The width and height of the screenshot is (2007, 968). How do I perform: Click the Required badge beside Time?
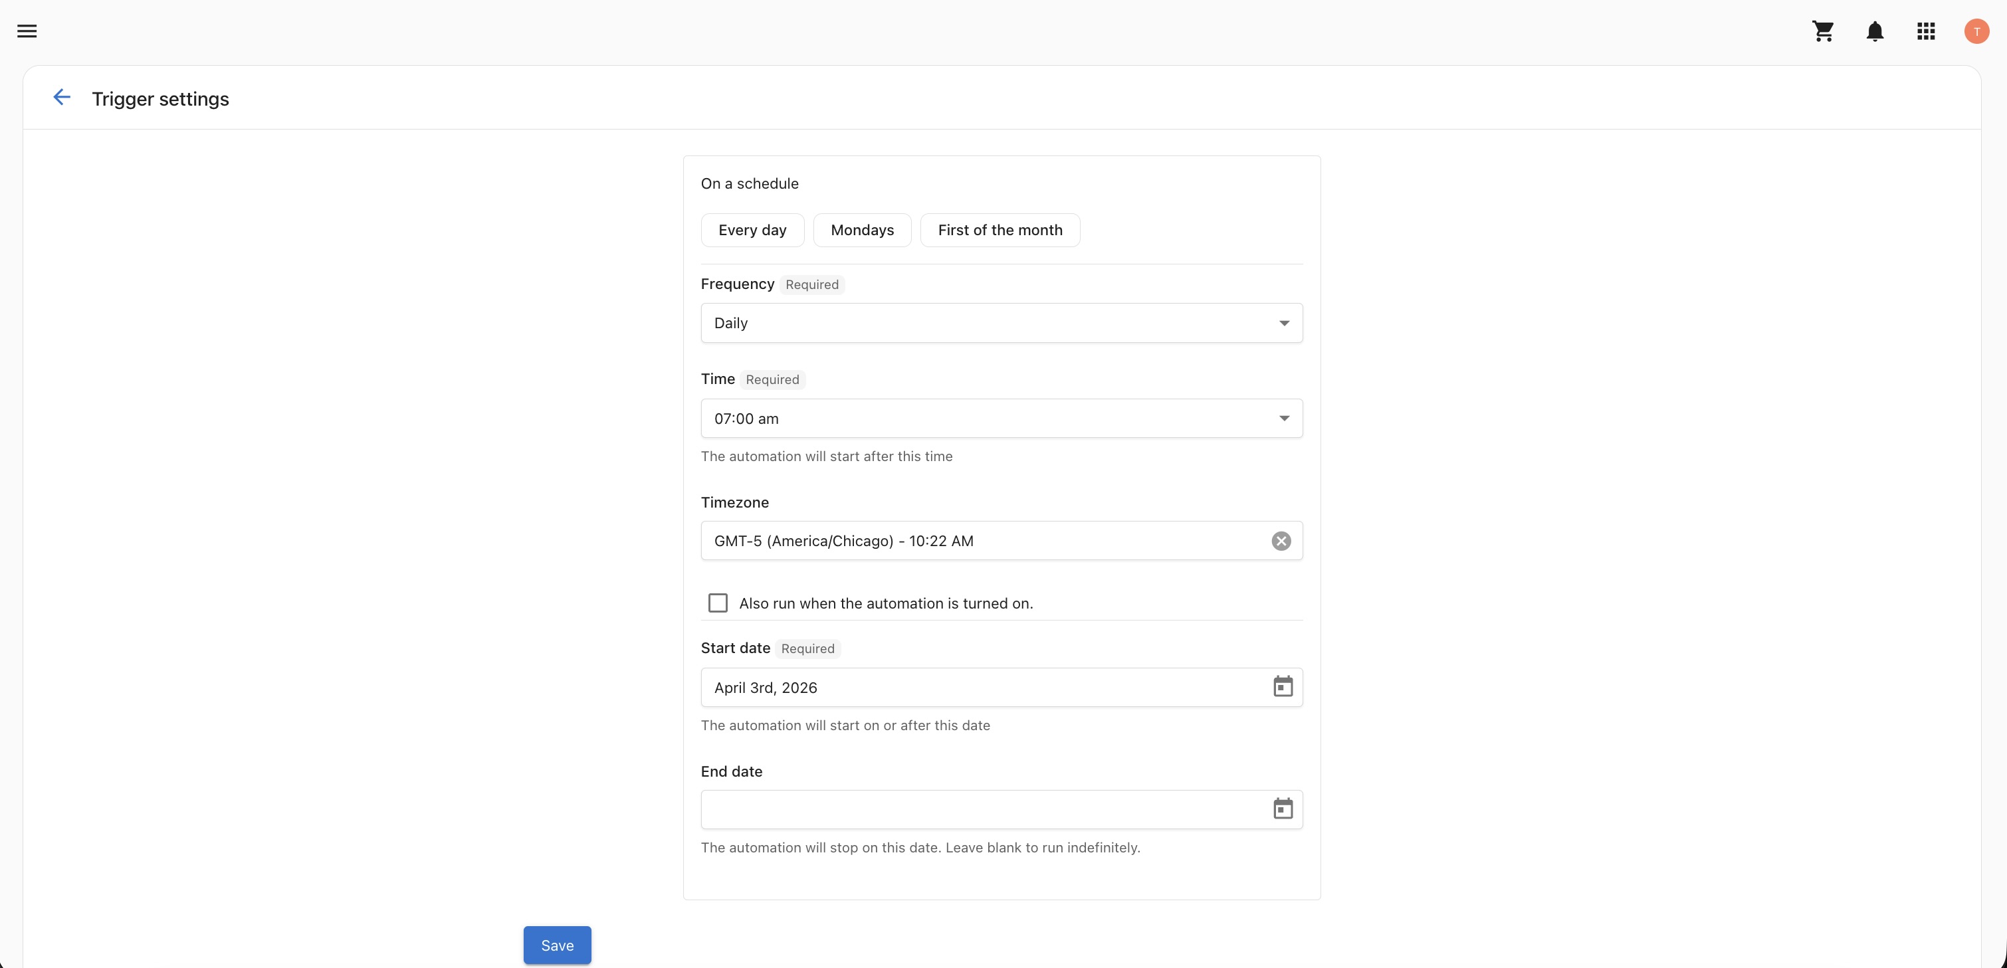(772, 380)
